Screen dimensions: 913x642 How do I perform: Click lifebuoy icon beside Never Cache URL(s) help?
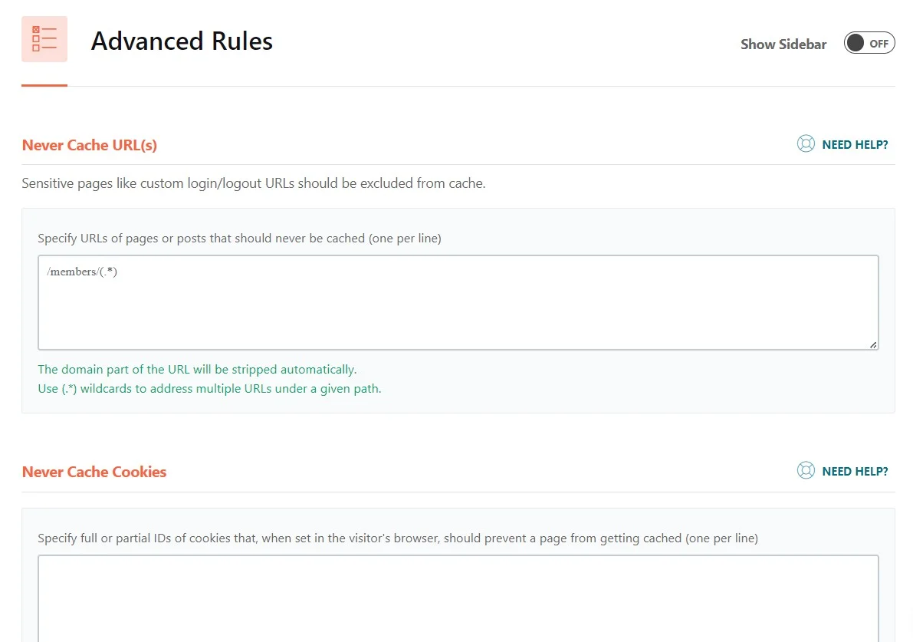pyautogui.click(x=806, y=144)
